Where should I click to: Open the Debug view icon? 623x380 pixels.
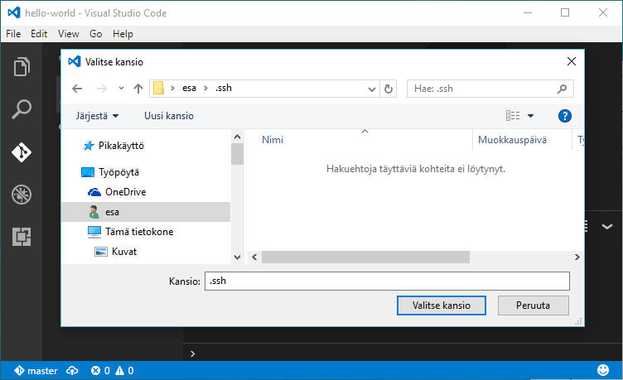(x=22, y=195)
